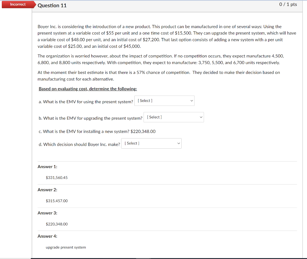
Task: Click the red Incorrect status badge
Action: pos(17,4)
